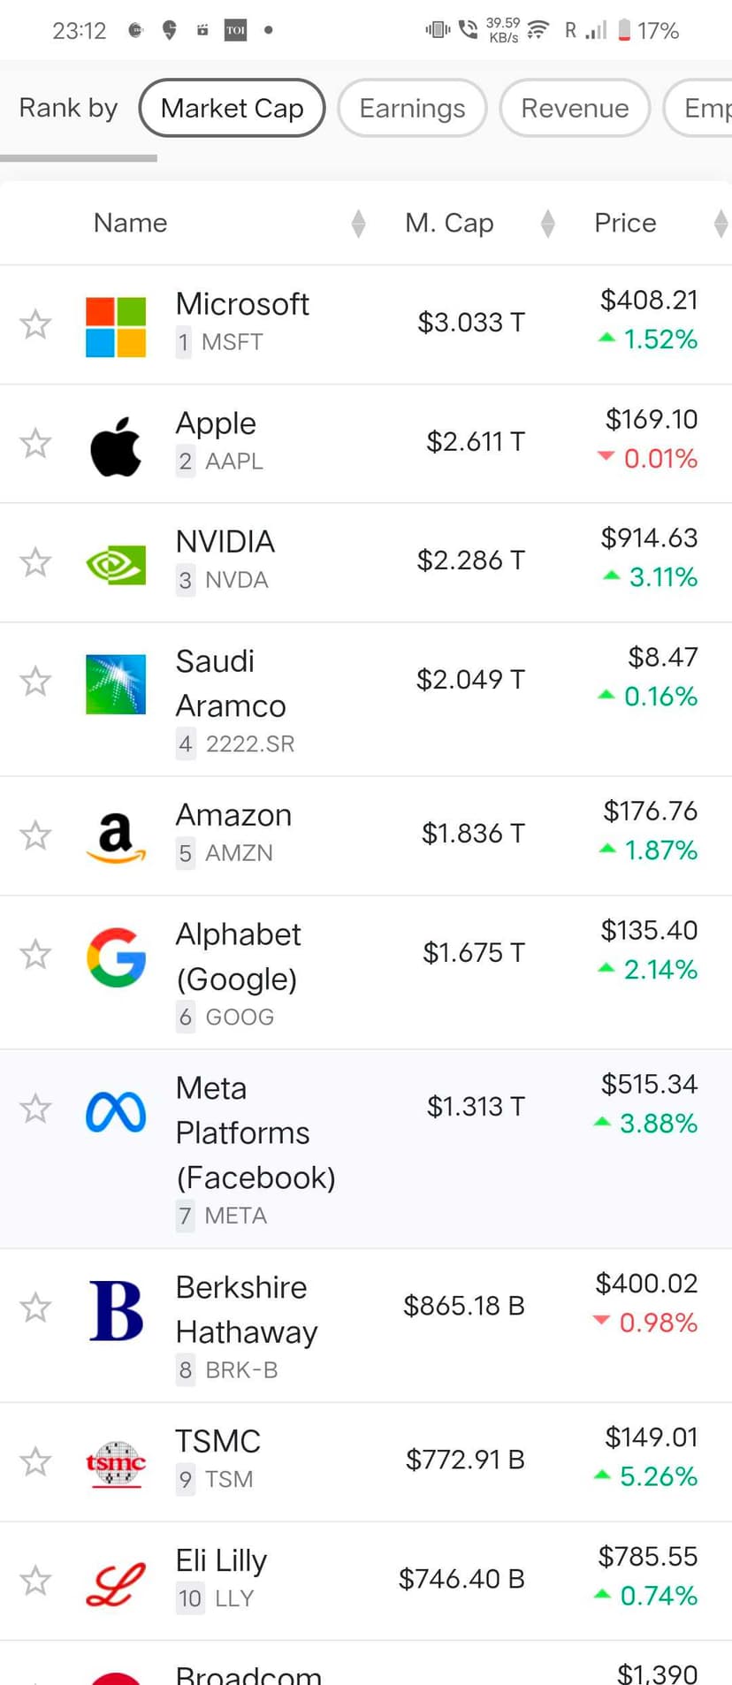This screenshot has width=732, height=1685.
Task: Open the Apple logo icon
Action: [x=116, y=446]
